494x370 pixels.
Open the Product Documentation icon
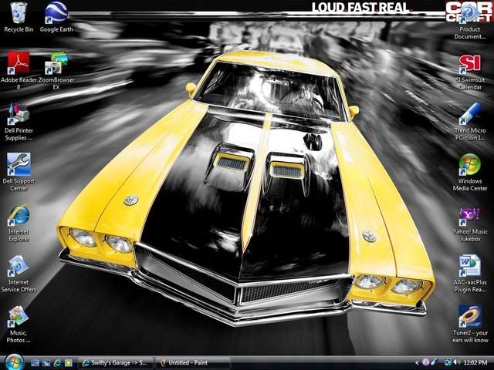pyautogui.click(x=469, y=13)
